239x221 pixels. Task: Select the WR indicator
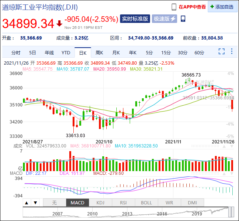(x=169, y=203)
